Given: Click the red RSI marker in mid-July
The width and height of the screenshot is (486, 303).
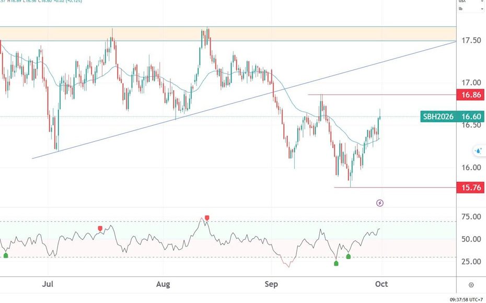Looking at the screenshot, I should [100, 228].
